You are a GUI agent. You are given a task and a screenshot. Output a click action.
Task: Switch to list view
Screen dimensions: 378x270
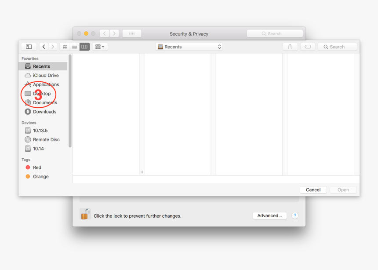[74, 46]
